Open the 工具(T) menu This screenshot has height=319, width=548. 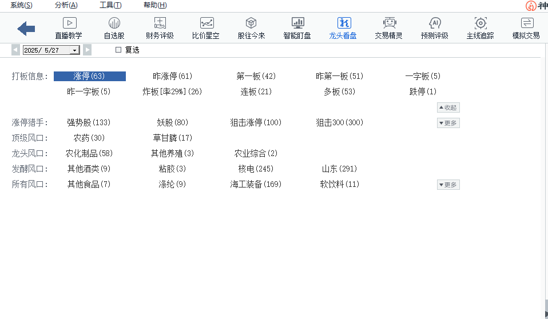tap(110, 5)
